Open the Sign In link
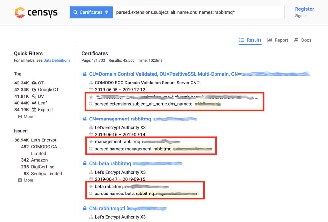 (x=301, y=16)
